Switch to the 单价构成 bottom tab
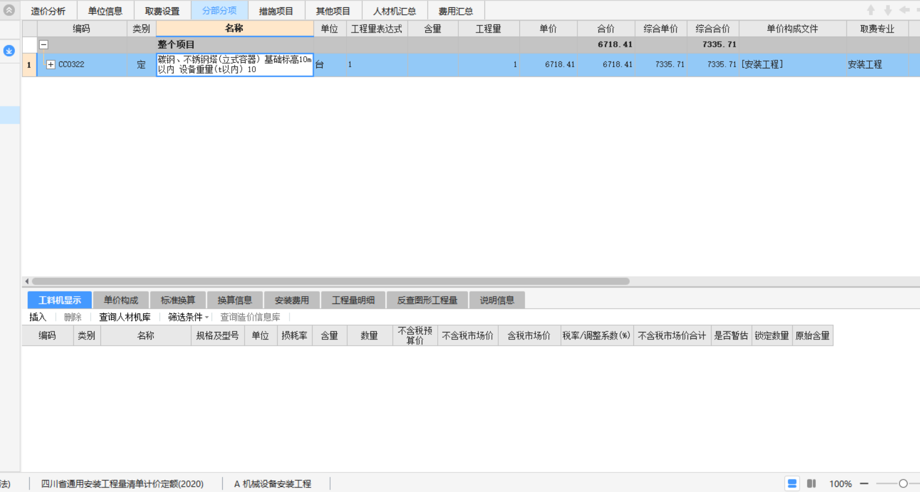 [121, 300]
